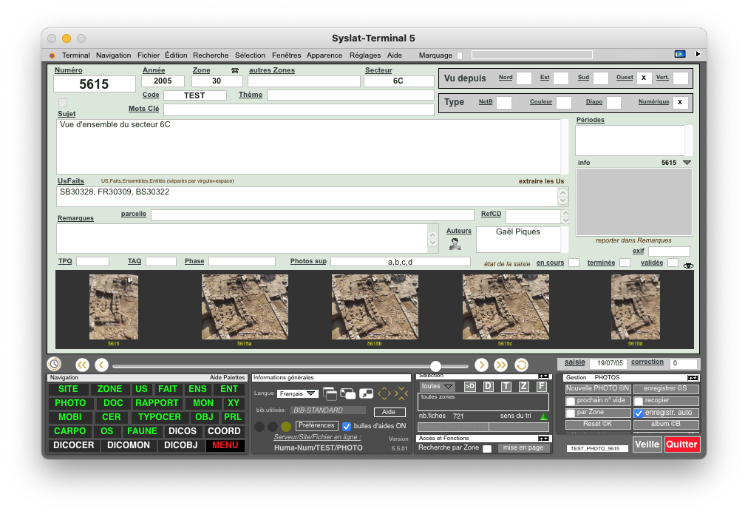
Task: Go to previous record arrow
Action: [x=101, y=365]
